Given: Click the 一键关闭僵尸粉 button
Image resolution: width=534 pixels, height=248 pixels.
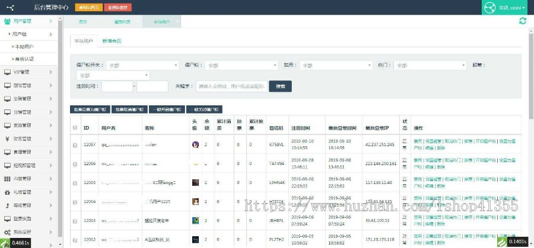Looking at the screenshot, I should tap(204, 109).
